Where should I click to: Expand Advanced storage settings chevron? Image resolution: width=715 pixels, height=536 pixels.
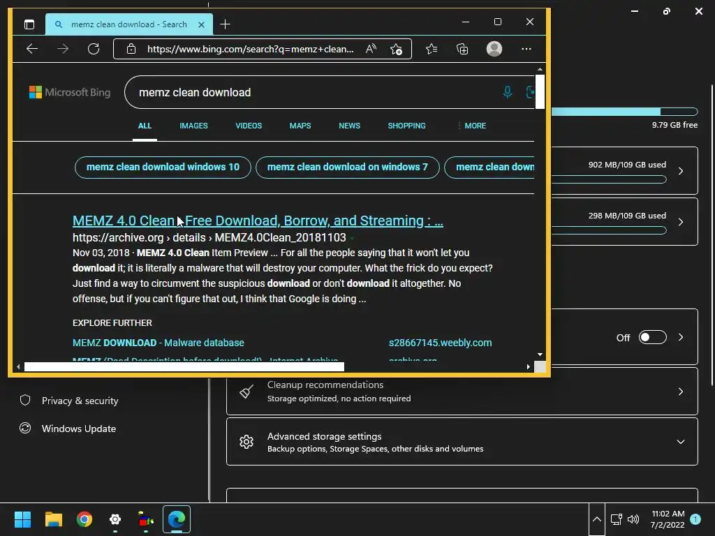681,442
